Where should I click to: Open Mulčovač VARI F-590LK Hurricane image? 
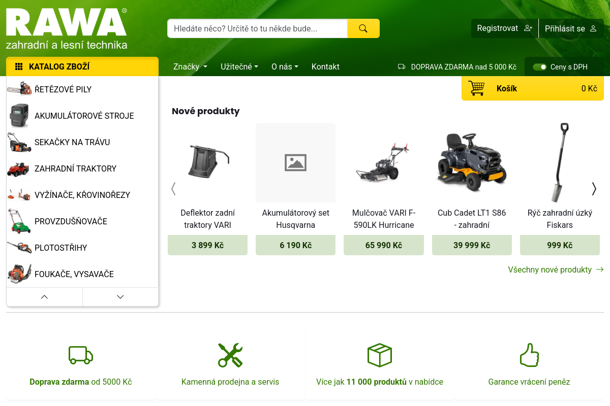(384, 162)
